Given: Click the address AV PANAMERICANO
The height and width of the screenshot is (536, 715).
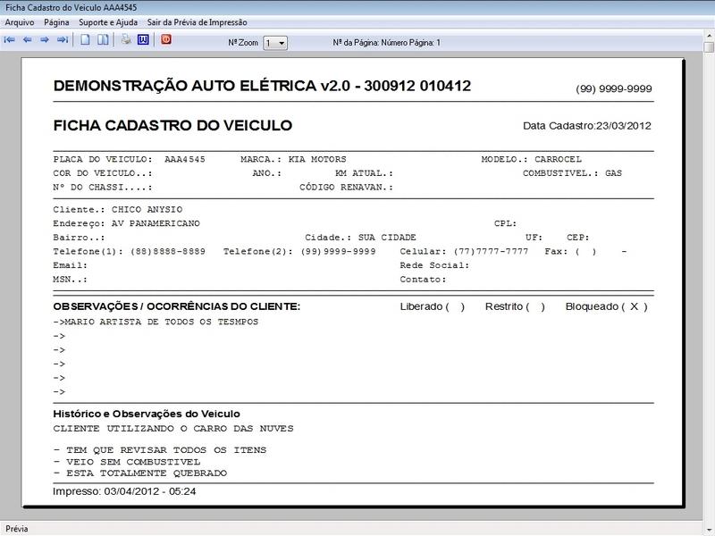Looking at the screenshot, I should point(156,224).
